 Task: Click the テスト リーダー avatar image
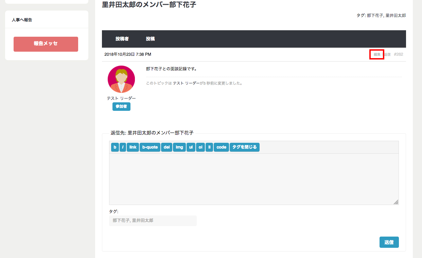[x=121, y=79]
